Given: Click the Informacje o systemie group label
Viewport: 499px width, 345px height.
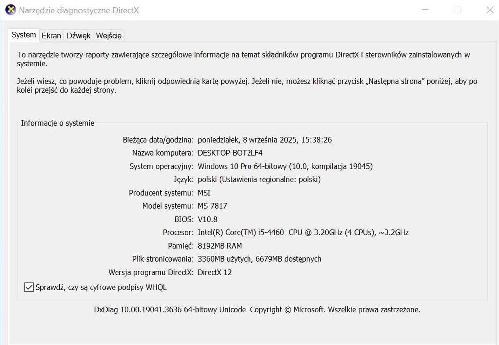Looking at the screenshot, I should click(57, 123).
